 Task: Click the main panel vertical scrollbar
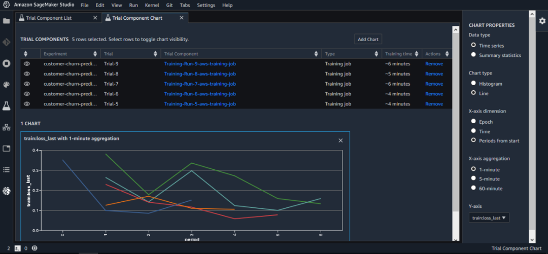pos(455,122)
